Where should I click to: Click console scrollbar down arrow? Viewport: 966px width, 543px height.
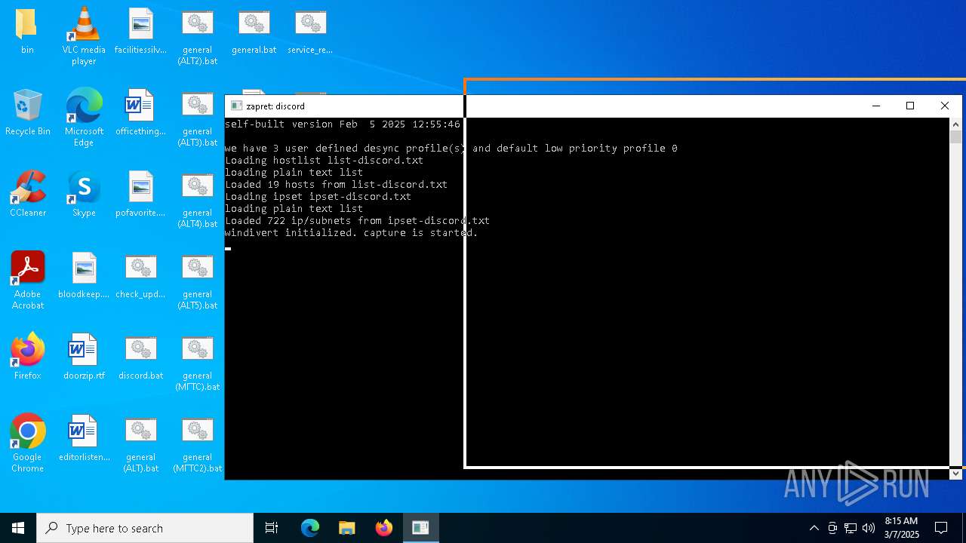[x=955, y=473]
